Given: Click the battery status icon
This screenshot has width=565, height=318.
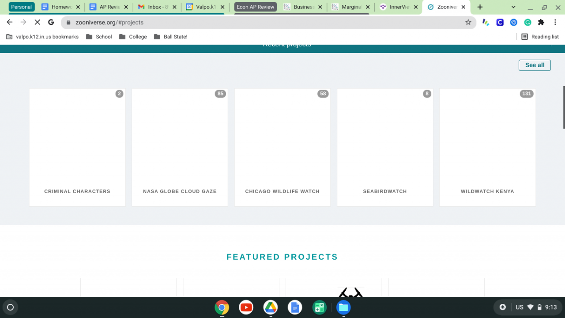Looking at the screenshot, I should coord(539,307).
